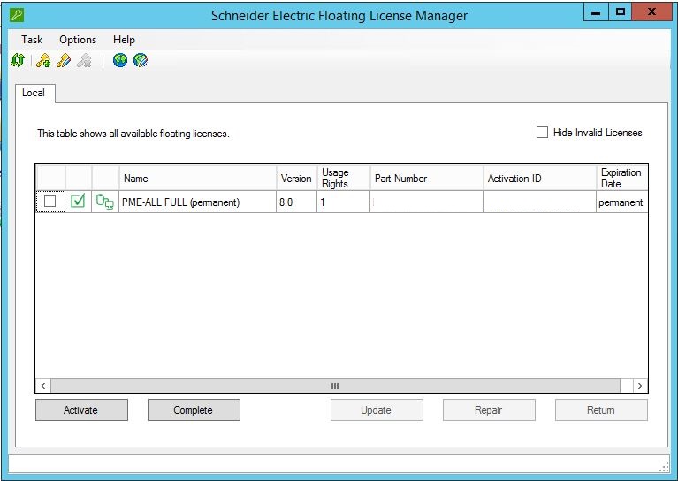Open the Task menu
The height and width of the screenshot is (481, 678).
coord(32,40)
